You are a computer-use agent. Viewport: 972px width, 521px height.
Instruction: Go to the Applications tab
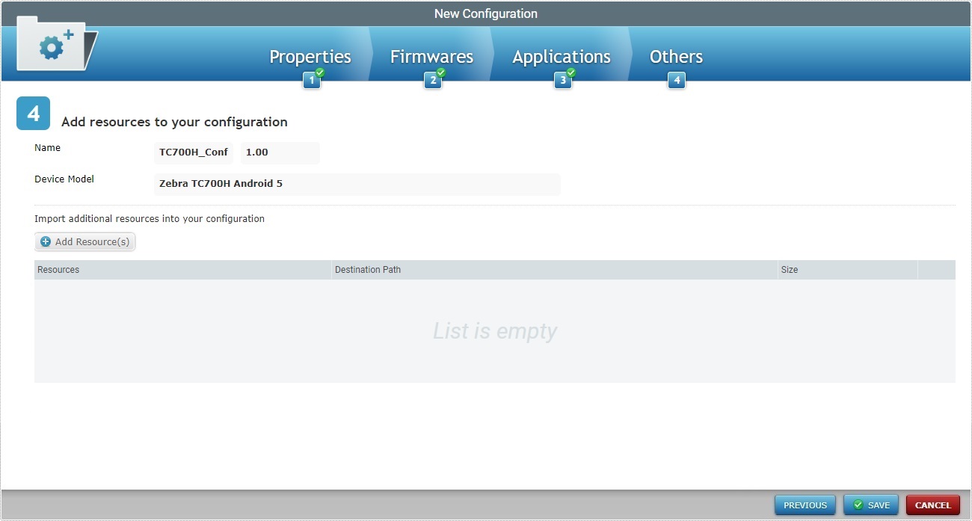[x=561, y=56]
